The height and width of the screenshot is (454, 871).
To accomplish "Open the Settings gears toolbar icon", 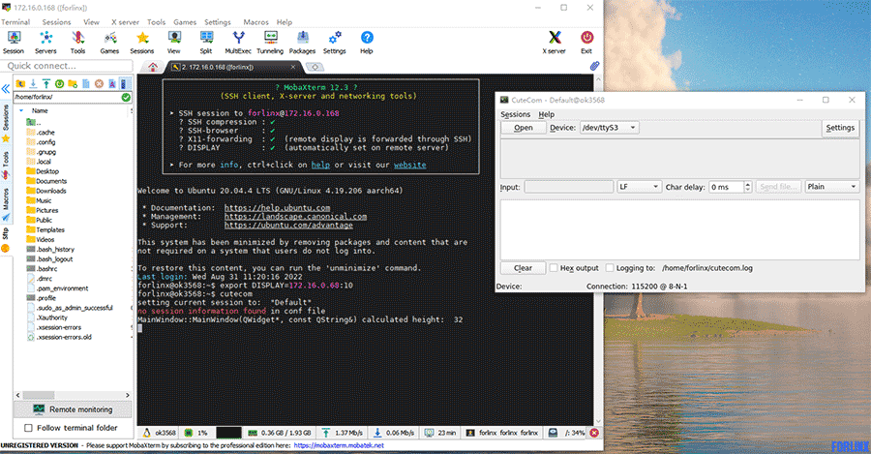I will tap(335, 43).
